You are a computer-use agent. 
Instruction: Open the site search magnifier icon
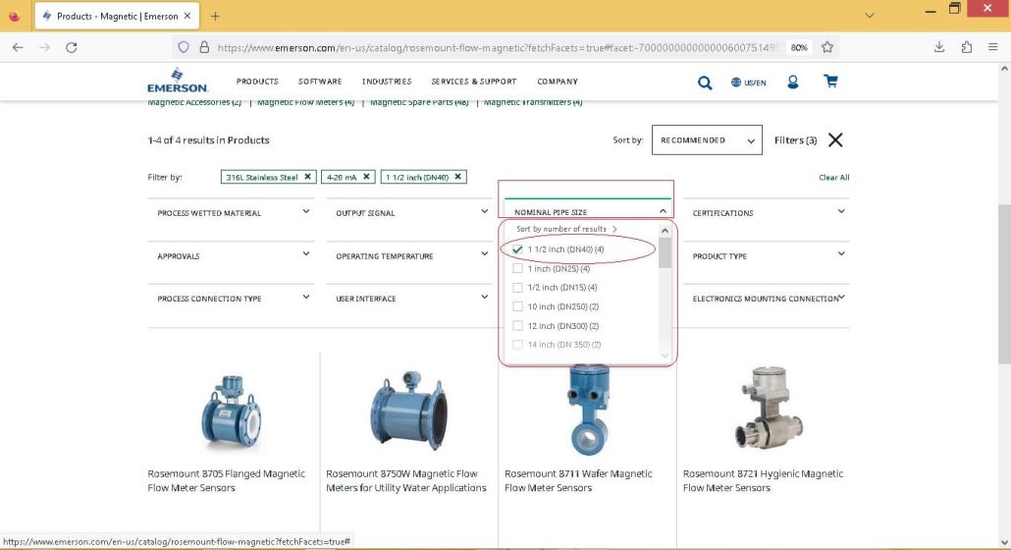(x=705, y=82)
